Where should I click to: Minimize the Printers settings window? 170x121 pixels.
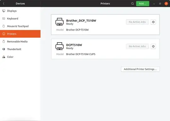(154, 4)
